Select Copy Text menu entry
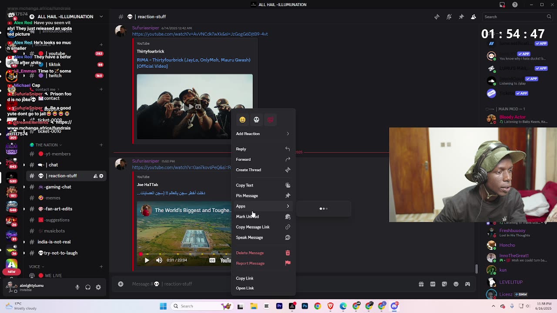The image size is (557, 313). tap(263, 185)
